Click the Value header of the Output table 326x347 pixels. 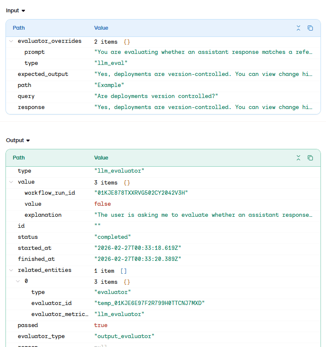101,158
